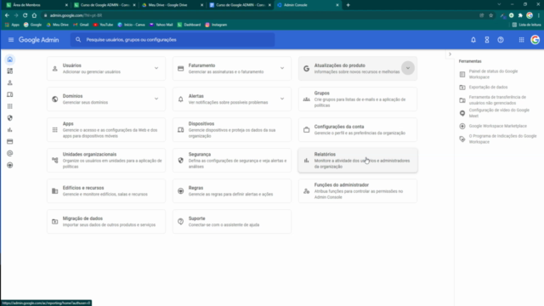
Task: Open the main hamburger menu
Action: coord(11,40)
